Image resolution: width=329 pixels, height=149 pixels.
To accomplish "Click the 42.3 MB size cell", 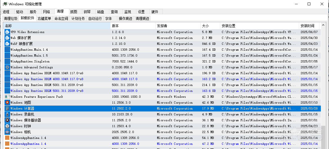I will click(208, 97).
